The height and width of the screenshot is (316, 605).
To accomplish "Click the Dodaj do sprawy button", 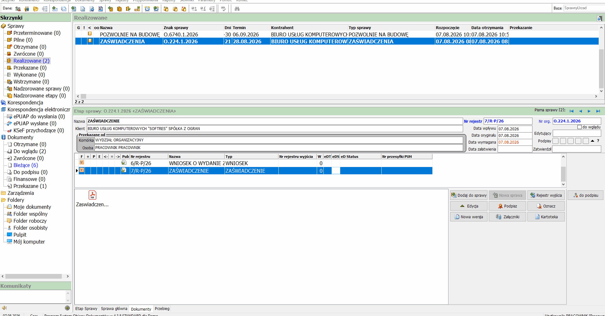I will tap(469, 195).
